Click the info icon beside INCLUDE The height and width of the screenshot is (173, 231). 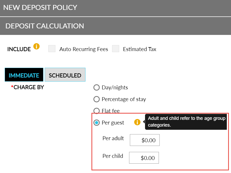click(37, 47)
